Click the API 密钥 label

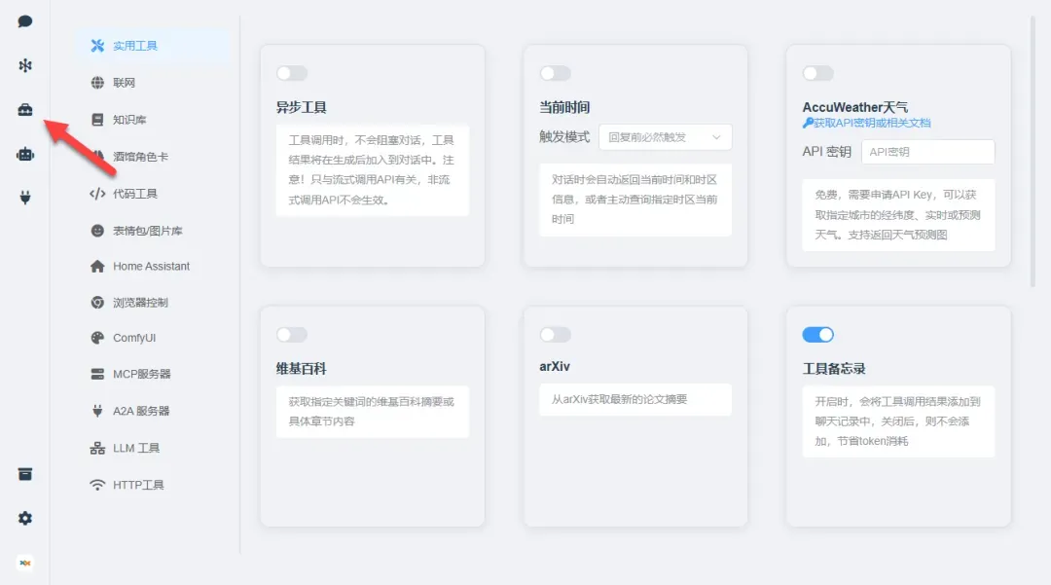coord(826,152)
